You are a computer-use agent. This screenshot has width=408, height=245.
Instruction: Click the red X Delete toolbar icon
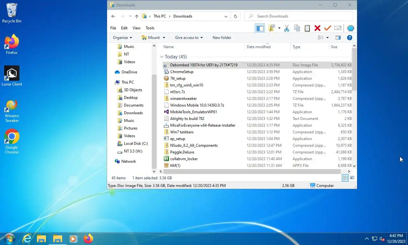317,28
